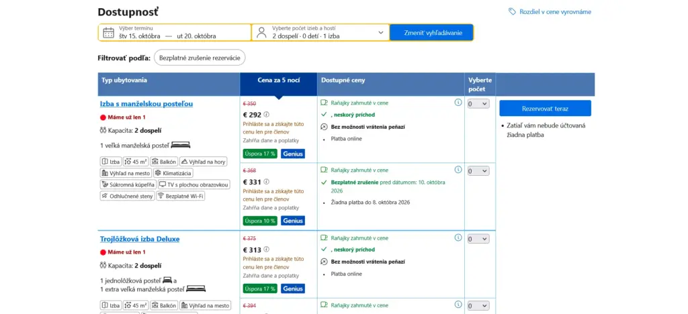Click the Výhľad na mesto chip in Trojlôžková izba

pos(205,305)
